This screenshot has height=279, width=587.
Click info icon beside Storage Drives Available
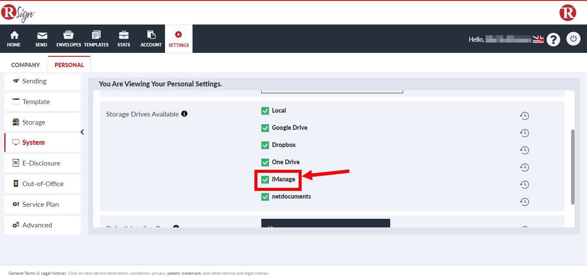click(x=184, y=114)
